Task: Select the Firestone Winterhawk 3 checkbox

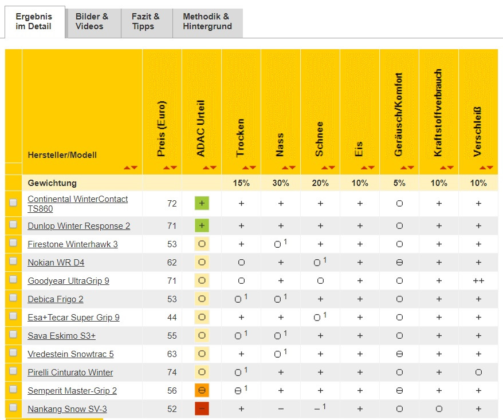Action: [13, 243]
